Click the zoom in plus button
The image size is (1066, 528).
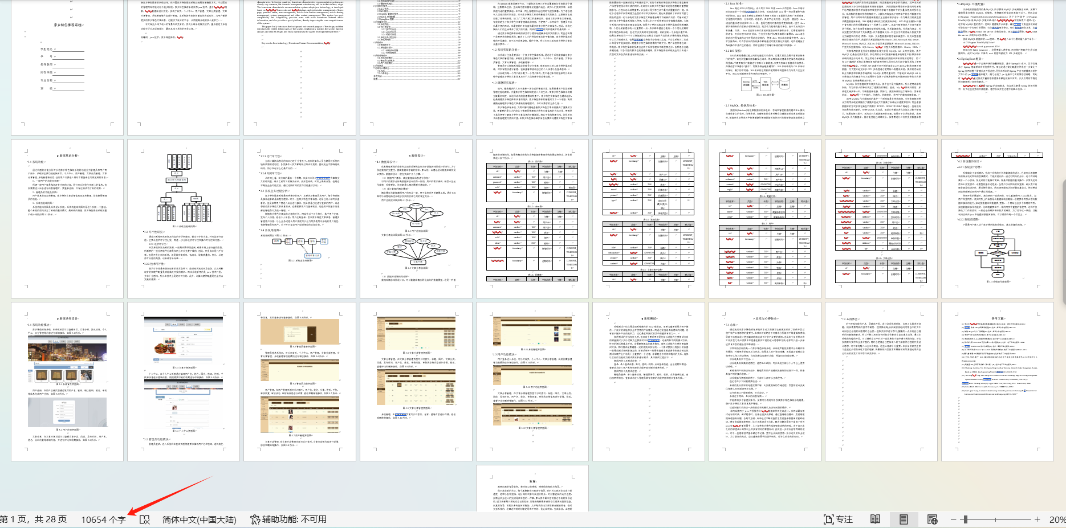tap(1037, 519)
